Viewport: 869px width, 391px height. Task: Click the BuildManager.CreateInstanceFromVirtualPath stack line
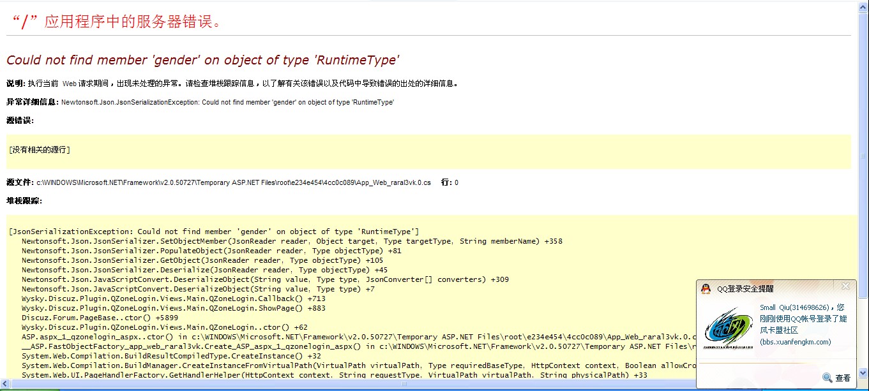point(359,365)
